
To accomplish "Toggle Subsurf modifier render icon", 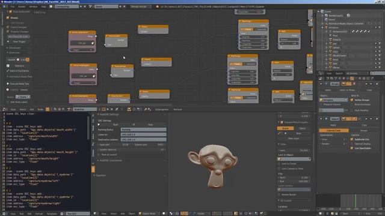I will 343,119.
